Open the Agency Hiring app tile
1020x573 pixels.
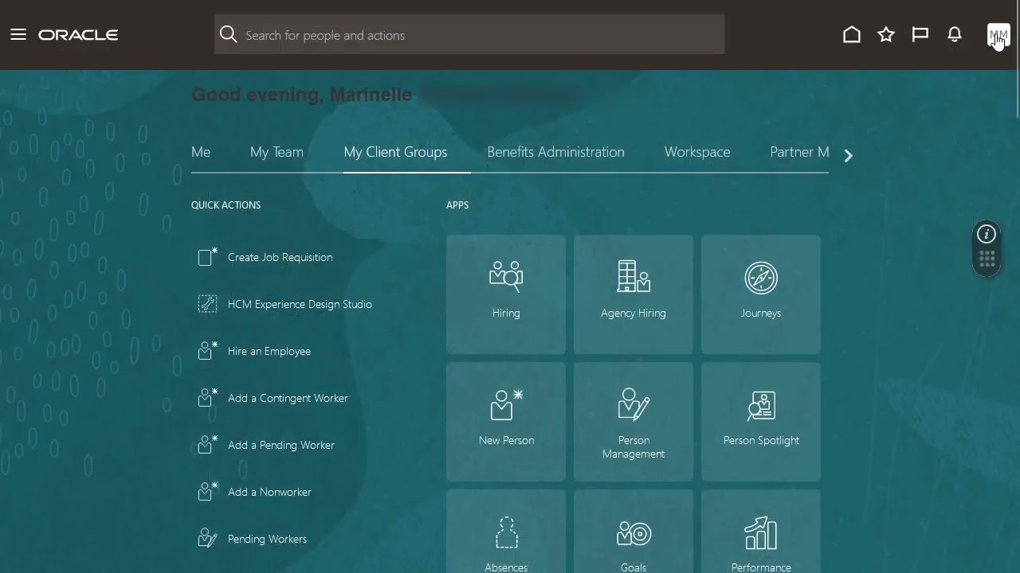[634, 294]
